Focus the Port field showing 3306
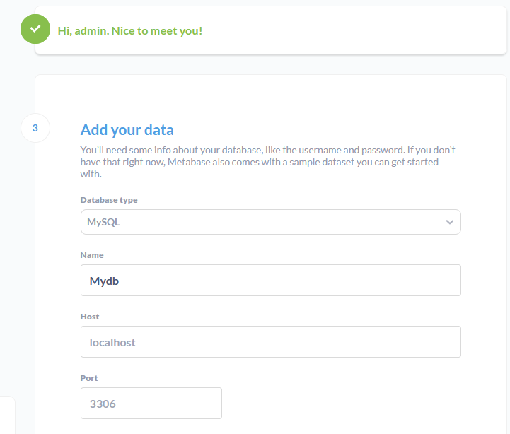The height and width of the screenshot is (434, 510). click(x=151, y=404)
